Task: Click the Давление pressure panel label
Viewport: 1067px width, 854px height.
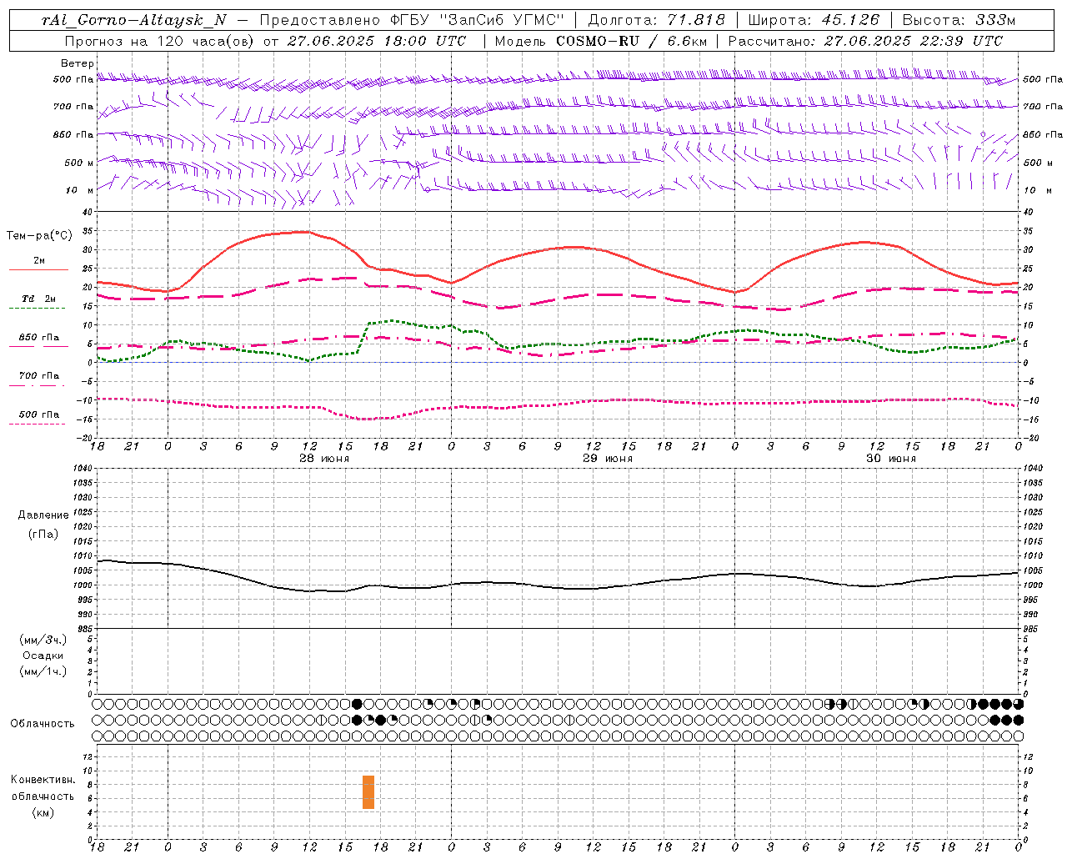Action: (x=43, y=515)
